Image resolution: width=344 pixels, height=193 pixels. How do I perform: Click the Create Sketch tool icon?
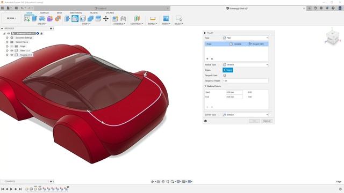pyautogui.click(x=27, y=18)
